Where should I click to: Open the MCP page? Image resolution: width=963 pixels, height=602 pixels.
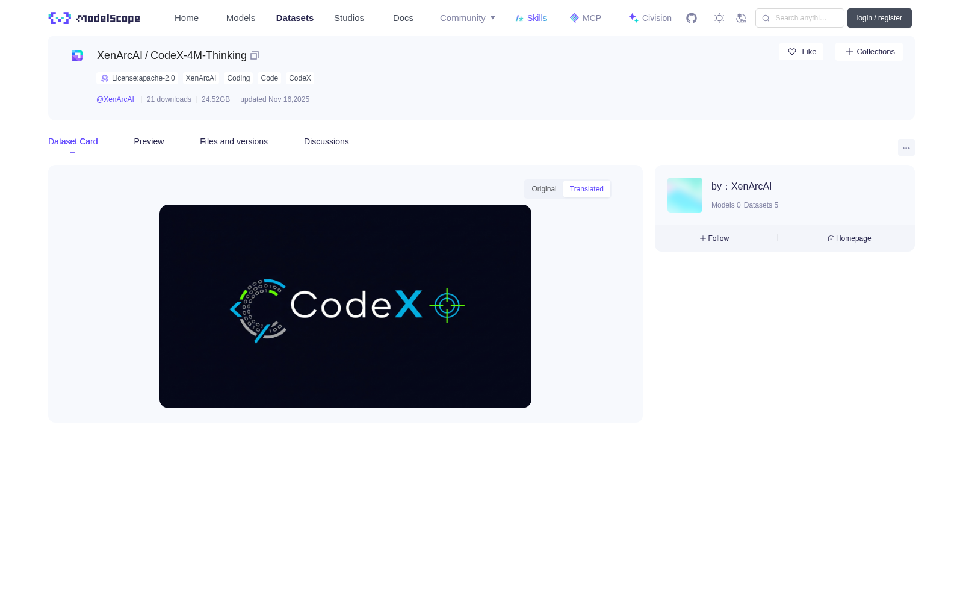click(585, 18)
